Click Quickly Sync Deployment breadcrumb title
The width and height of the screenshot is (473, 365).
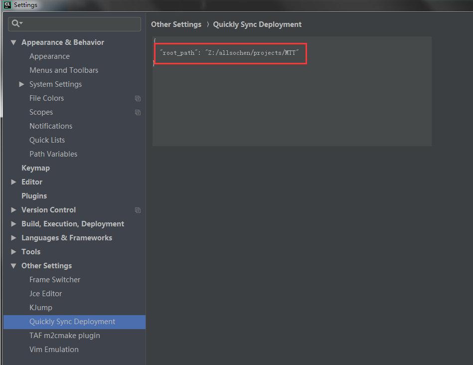257,24
